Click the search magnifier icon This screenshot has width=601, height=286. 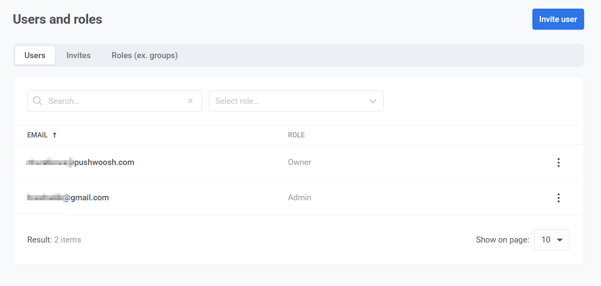(38, 101)
